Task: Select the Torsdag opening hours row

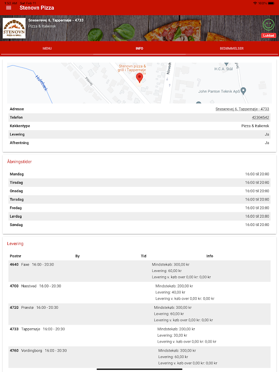Action: [139, 199]
